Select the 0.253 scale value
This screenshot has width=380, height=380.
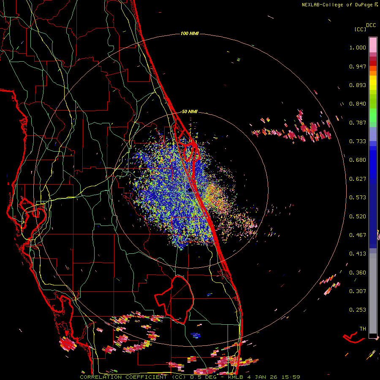[358, 310]
